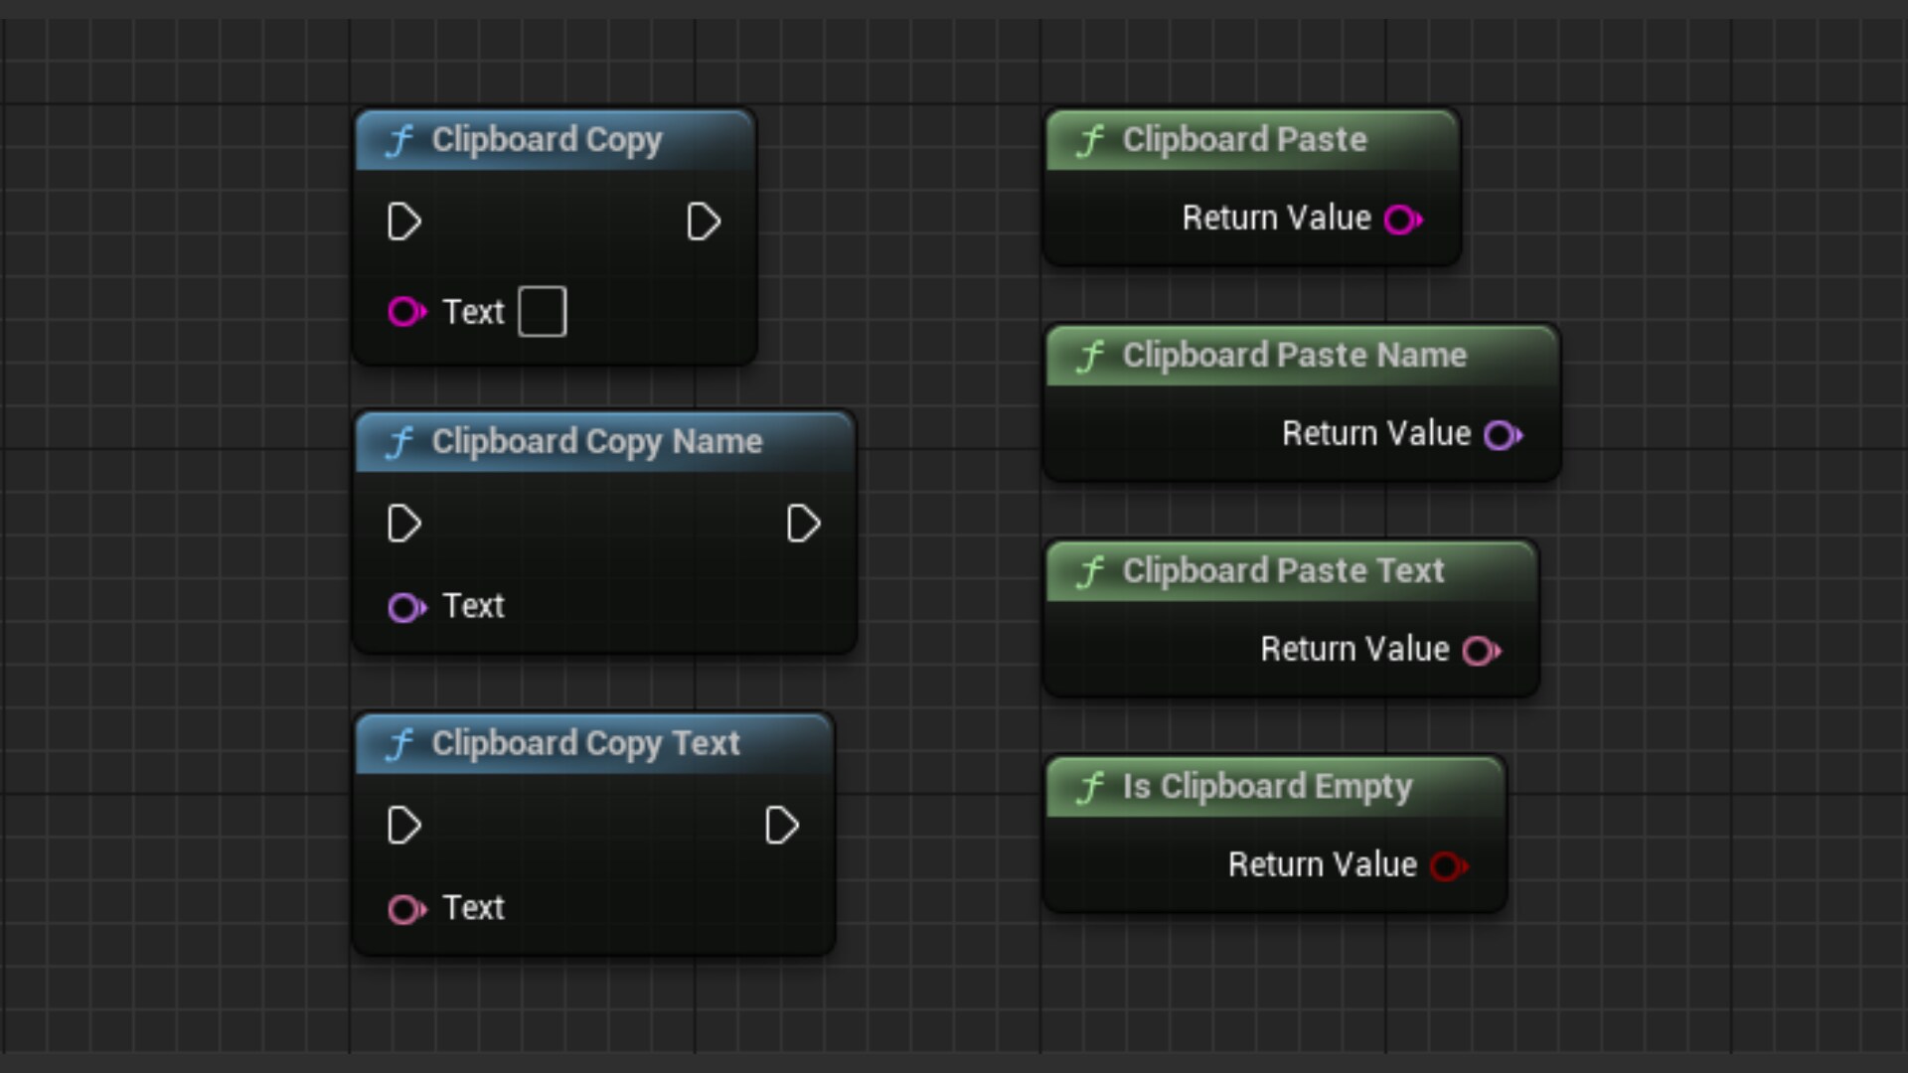Select the Text pin on Clipboard Copy Text
Screen dimensions: 1908x1073
click(404, 908)
